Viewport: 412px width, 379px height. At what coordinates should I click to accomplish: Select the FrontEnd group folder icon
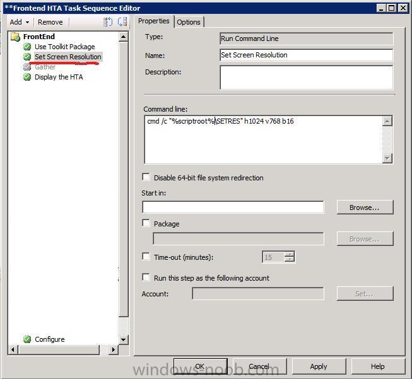(15, 37)
